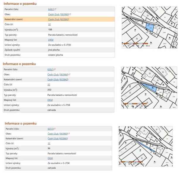Screen dimensions: 179x175
Task: Open the DKM link for the 202 m² parcel
Action: click(x=50, y=100)
